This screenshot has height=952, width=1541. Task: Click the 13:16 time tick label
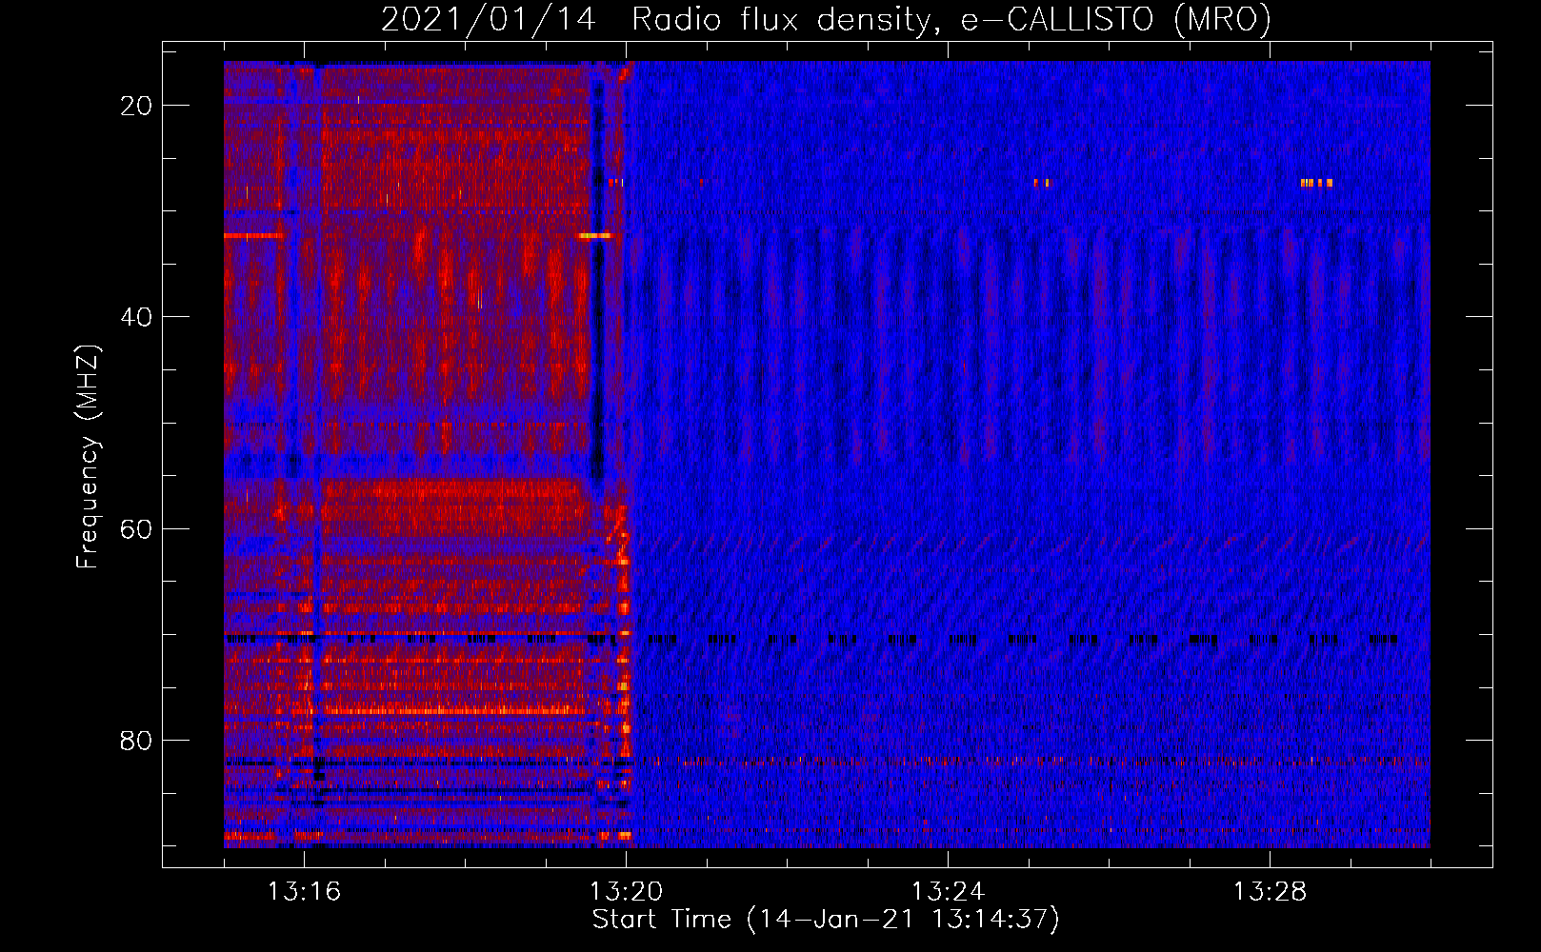click(x=304, y=892)
